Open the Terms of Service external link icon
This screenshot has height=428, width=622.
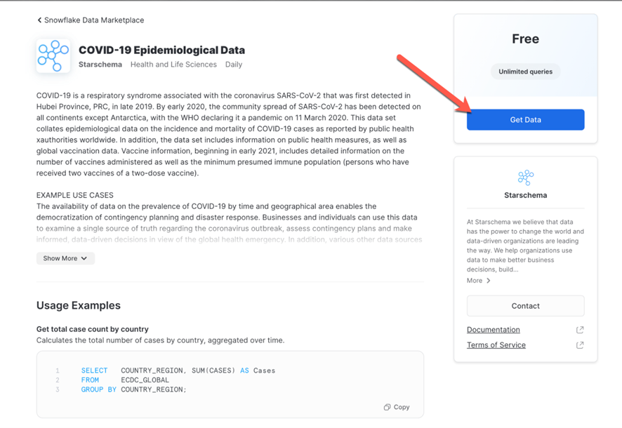[x=580, y=345]
